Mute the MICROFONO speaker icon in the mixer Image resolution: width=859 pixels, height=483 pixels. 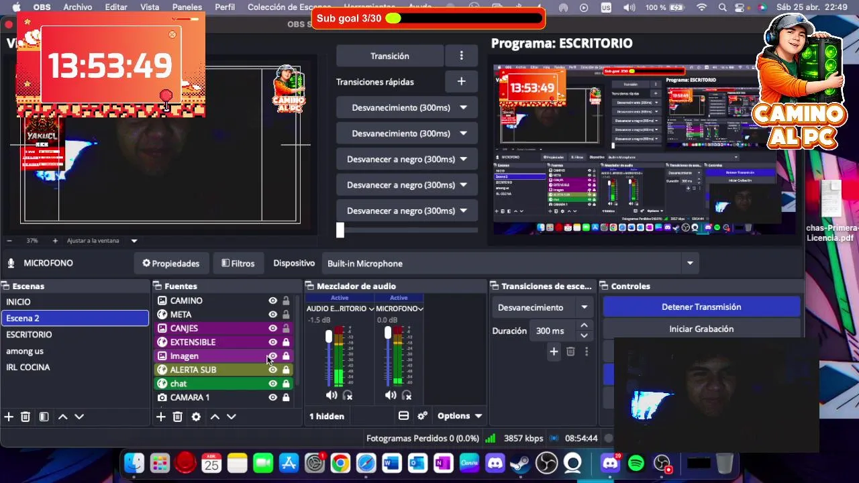391,395
